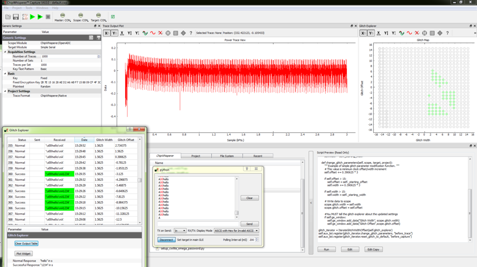The height and width of the screenshot is (267, 477).
Task: Click the serial terminal send text field
Action: (x=197, y=224)
